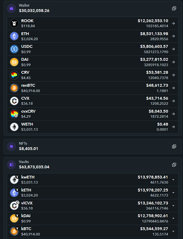Click the ROOK token icon
183x239 pixels.
pyautogui.click(x=14, y=23)
